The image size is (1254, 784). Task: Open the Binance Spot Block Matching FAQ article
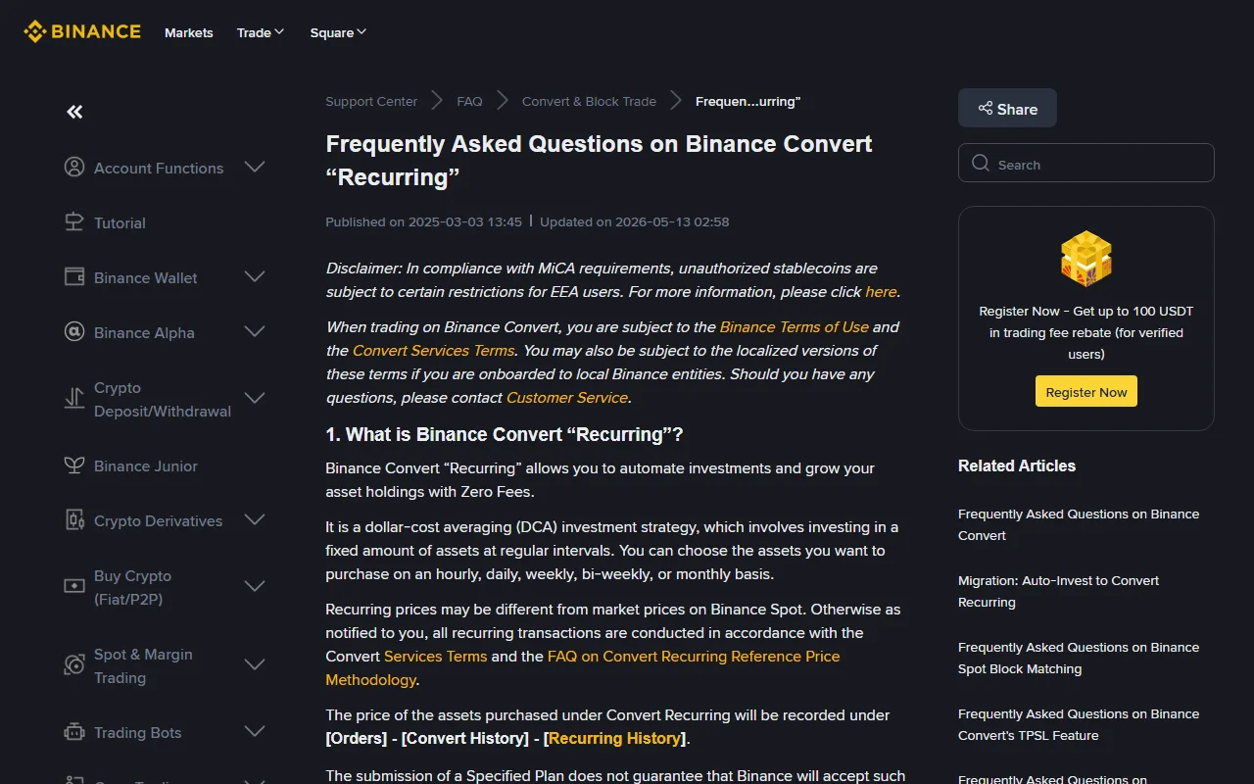1079,658
